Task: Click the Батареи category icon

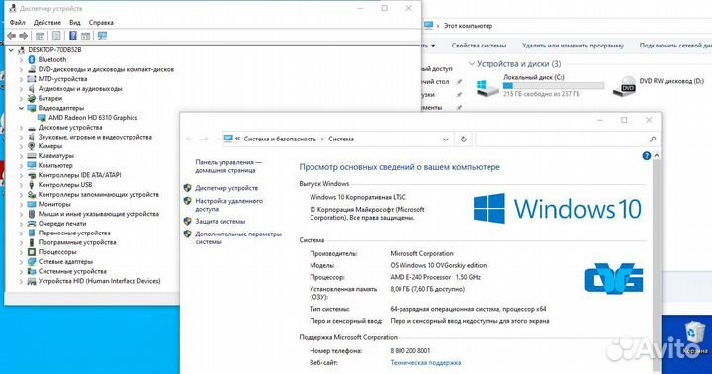Action: click(x=32, y=98)
